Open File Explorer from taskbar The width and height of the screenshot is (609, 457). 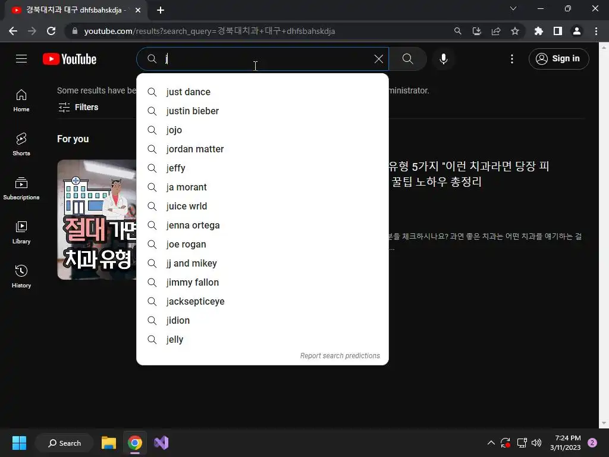click(x=109, y=443)
